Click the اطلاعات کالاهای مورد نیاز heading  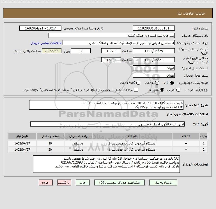click(x=187, y=114)
